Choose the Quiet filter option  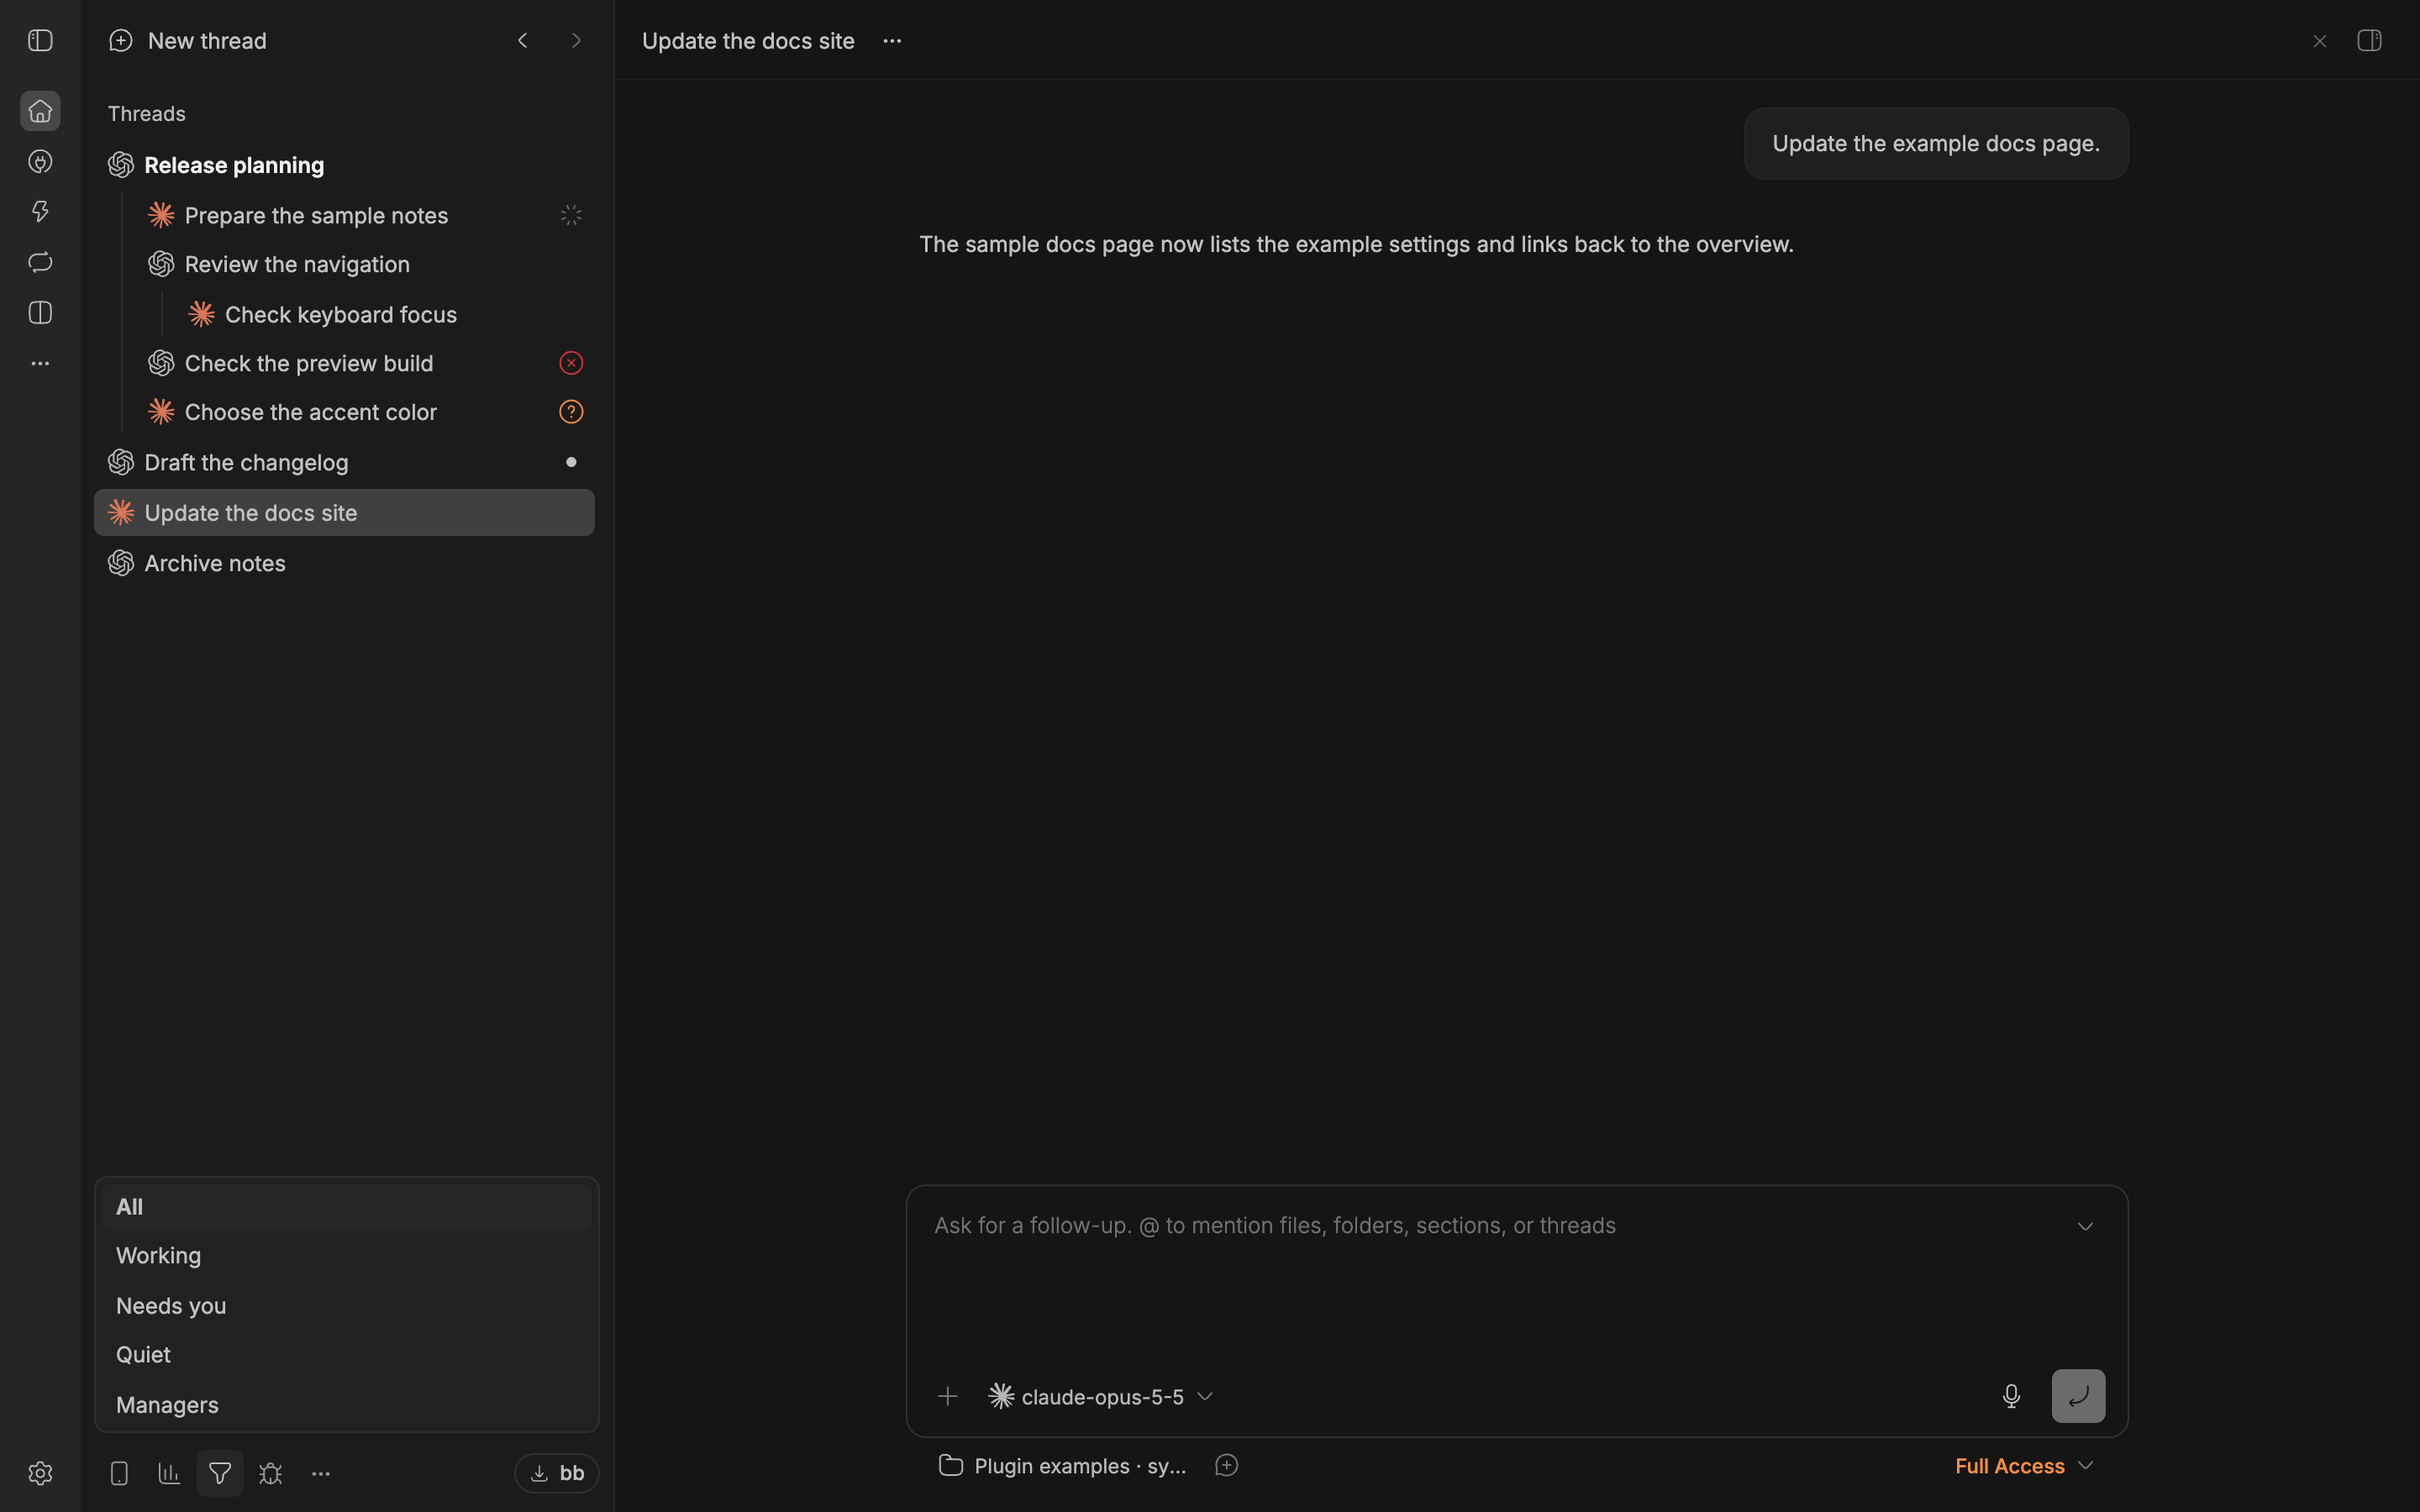coord(346,1355)
